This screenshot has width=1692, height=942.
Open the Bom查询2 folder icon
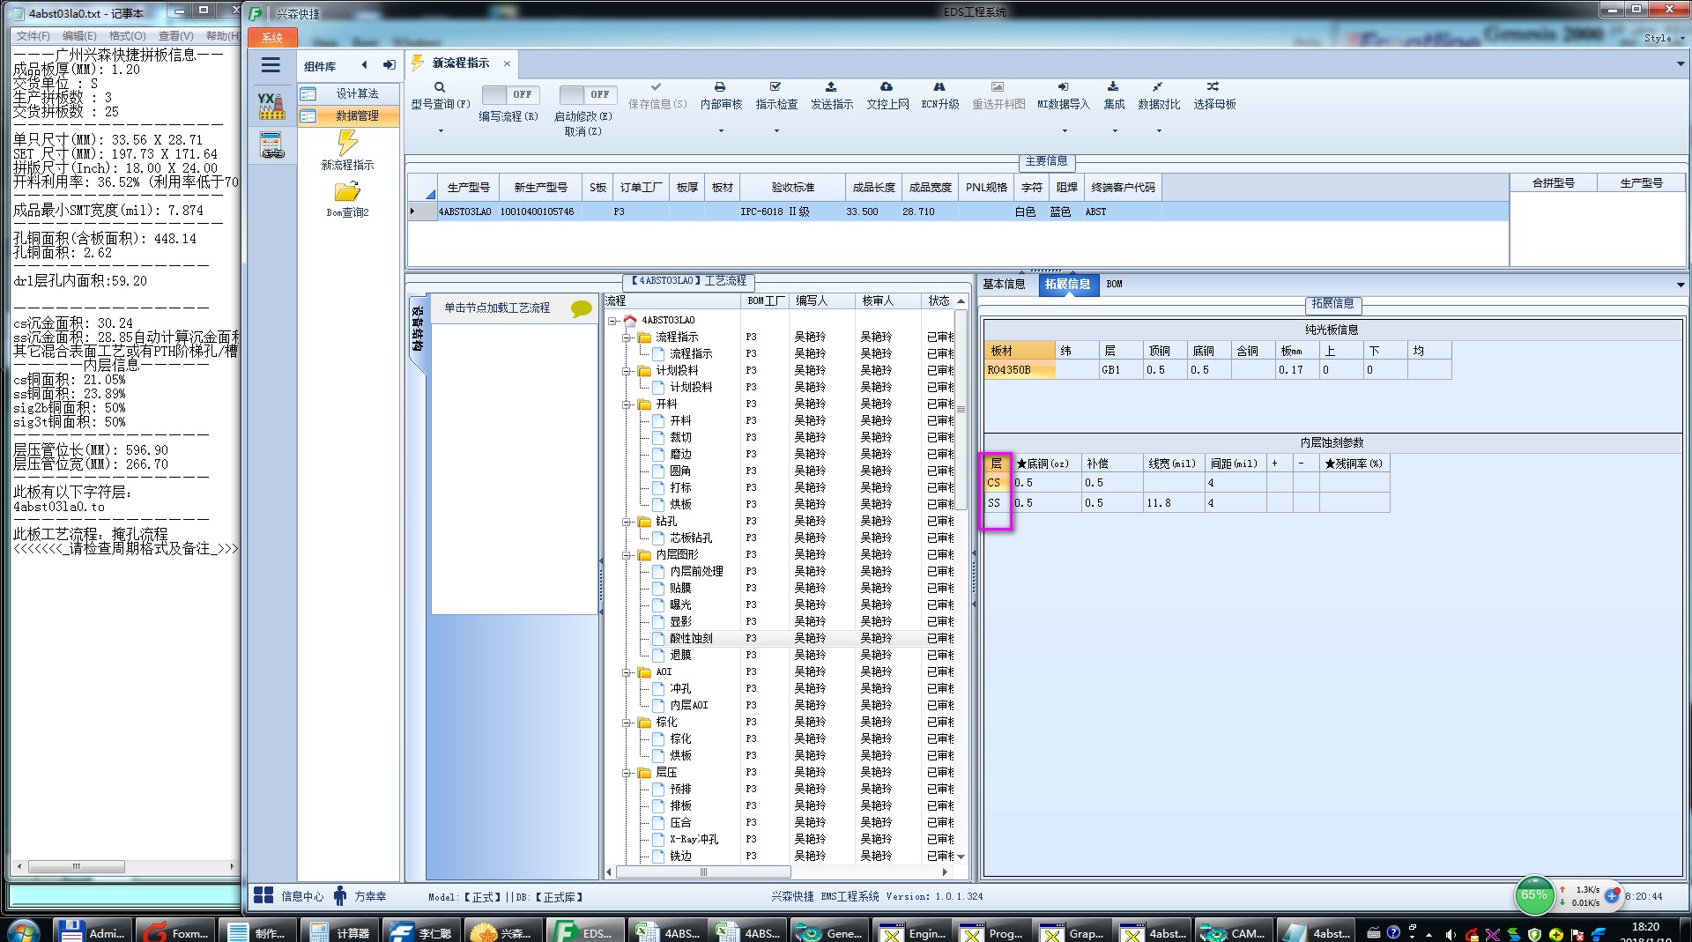(x=347, y=191)
